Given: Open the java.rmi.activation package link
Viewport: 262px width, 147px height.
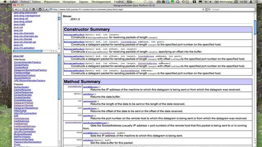Looking at the screenshot, I should point(24,48).
